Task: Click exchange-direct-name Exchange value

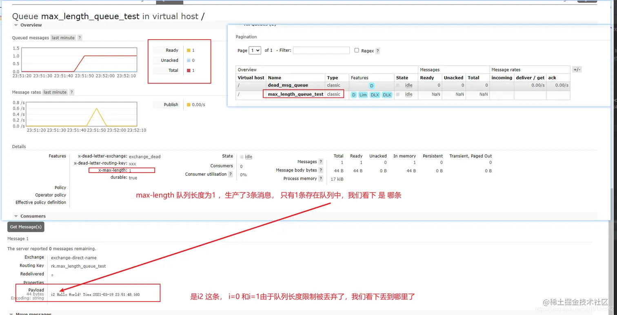Action: (74, 257)
